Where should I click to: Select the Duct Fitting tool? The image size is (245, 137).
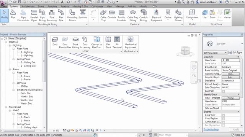75,43
